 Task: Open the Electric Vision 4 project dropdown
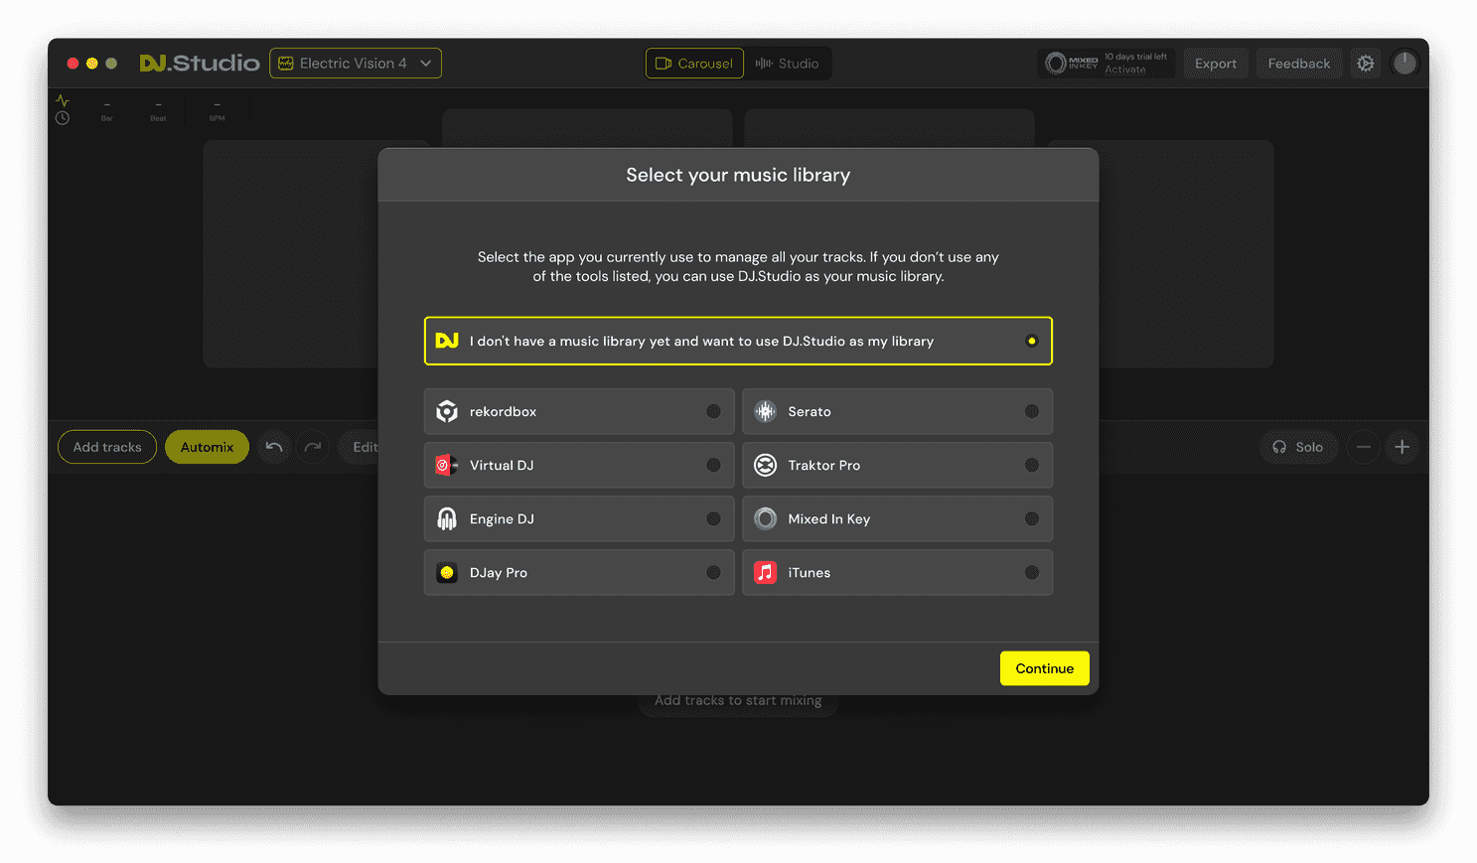pos(355,63)
